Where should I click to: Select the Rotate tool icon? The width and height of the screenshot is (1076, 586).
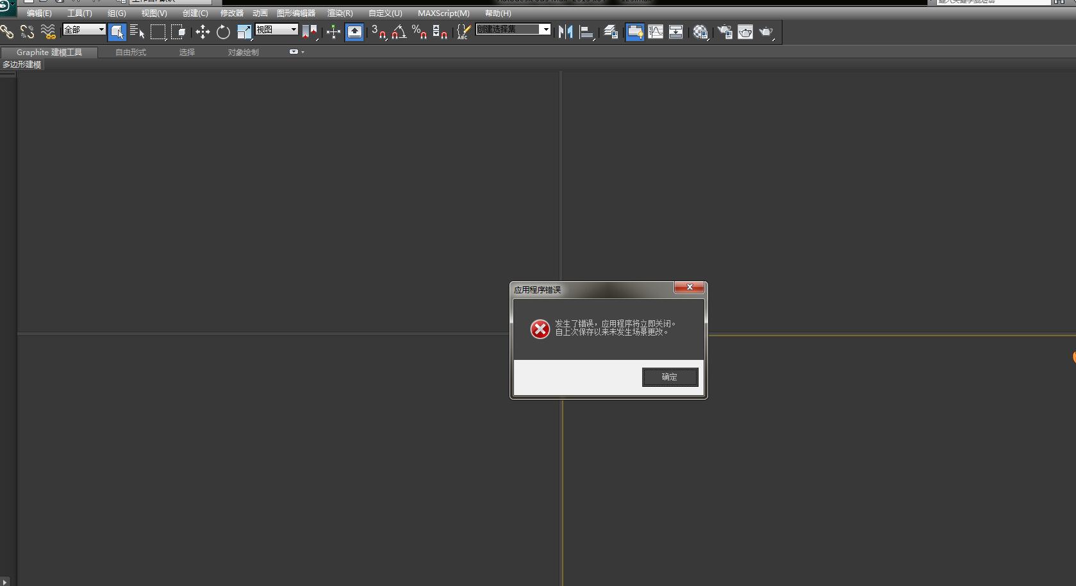223,31
